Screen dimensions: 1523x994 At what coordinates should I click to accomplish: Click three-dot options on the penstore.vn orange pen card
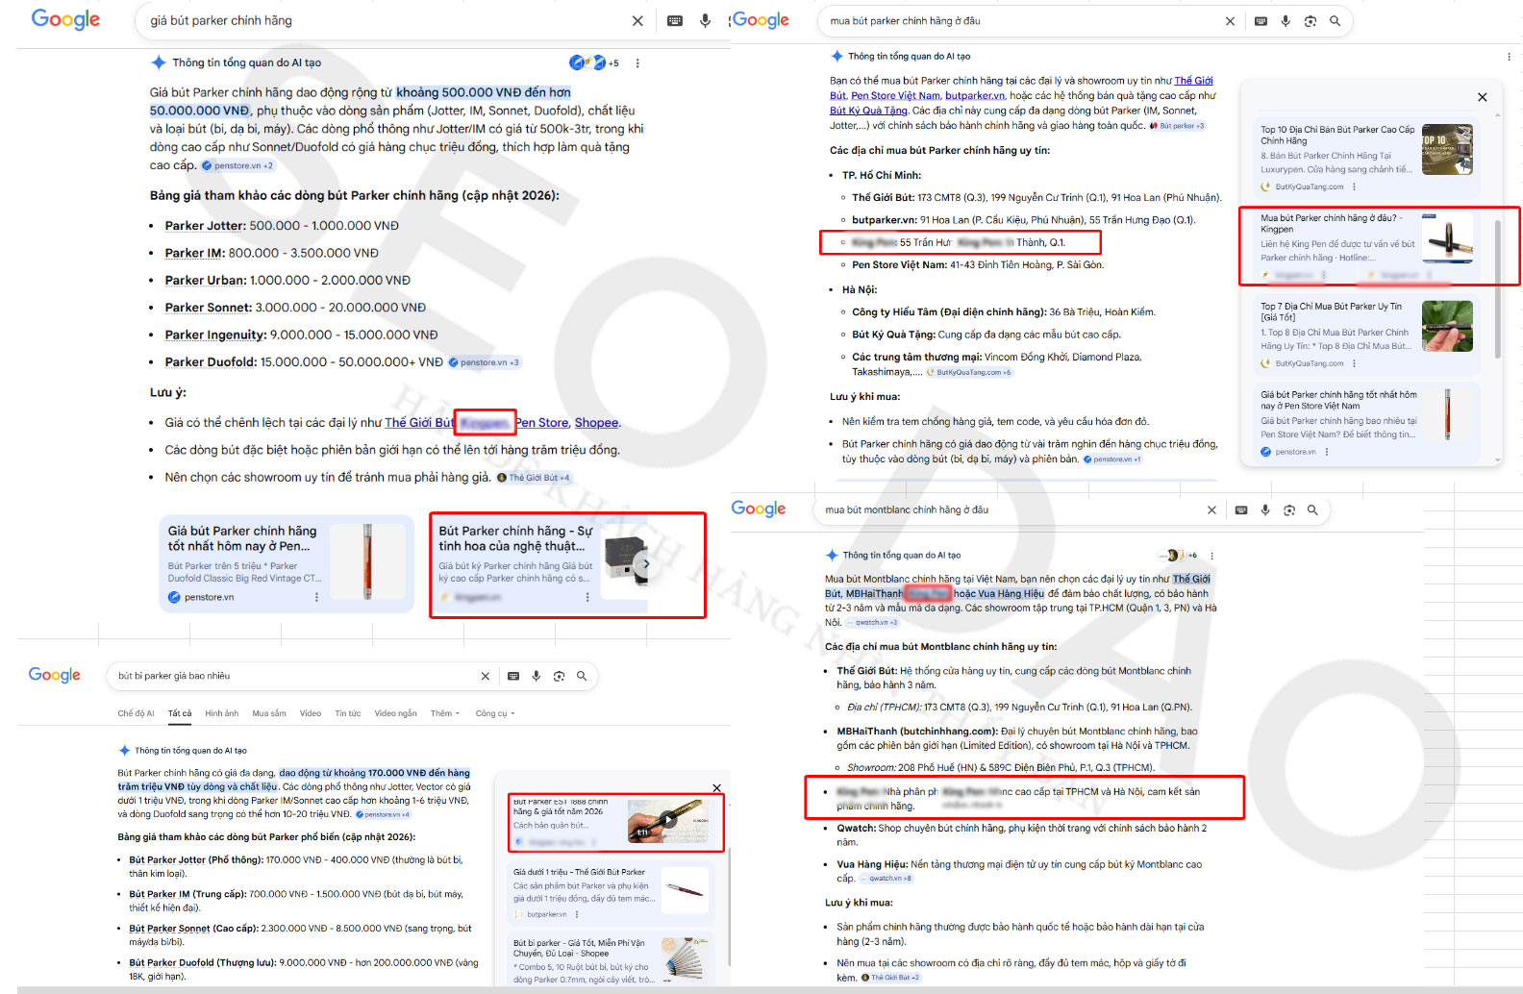(x=317, y=597)
